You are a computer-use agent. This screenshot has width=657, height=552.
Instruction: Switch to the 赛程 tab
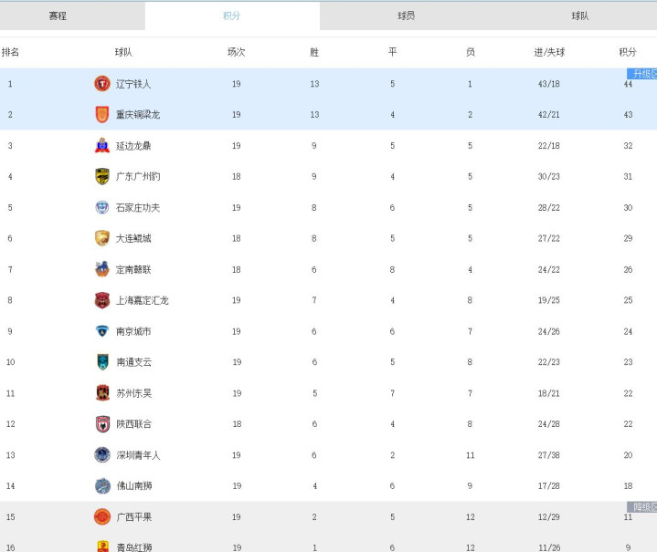pyautogui.click(x=58, y=16)
